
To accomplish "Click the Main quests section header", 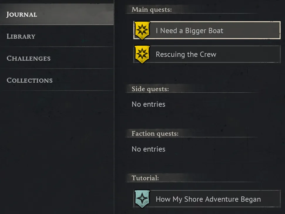I will tap(152, 10).
